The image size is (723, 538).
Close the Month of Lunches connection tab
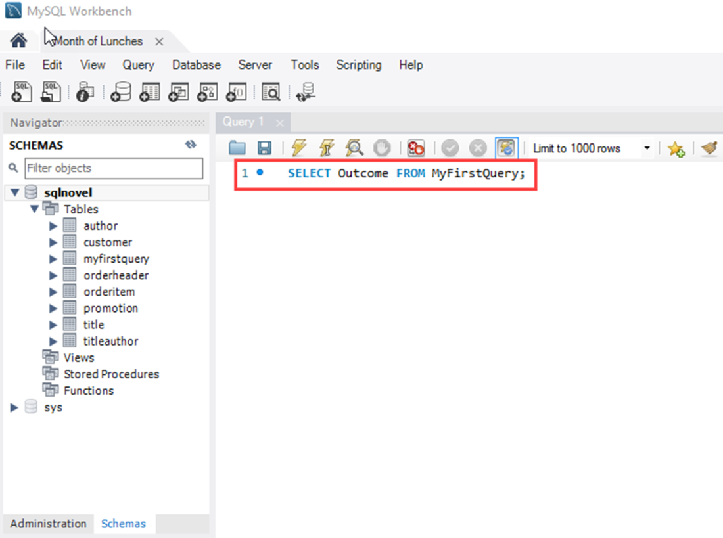(160, 41)
